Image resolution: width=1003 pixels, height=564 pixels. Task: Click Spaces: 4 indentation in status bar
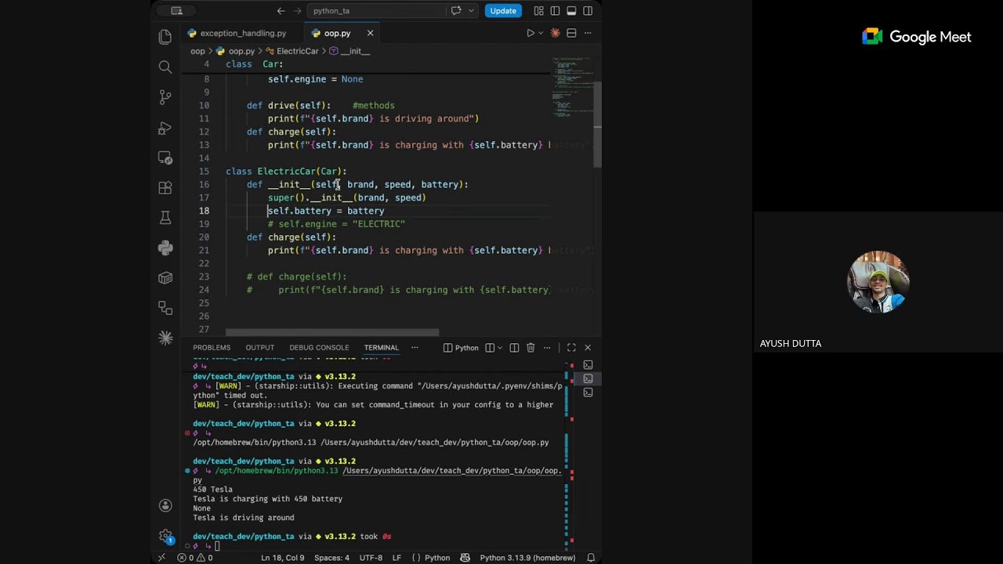(x=331, y=558)
